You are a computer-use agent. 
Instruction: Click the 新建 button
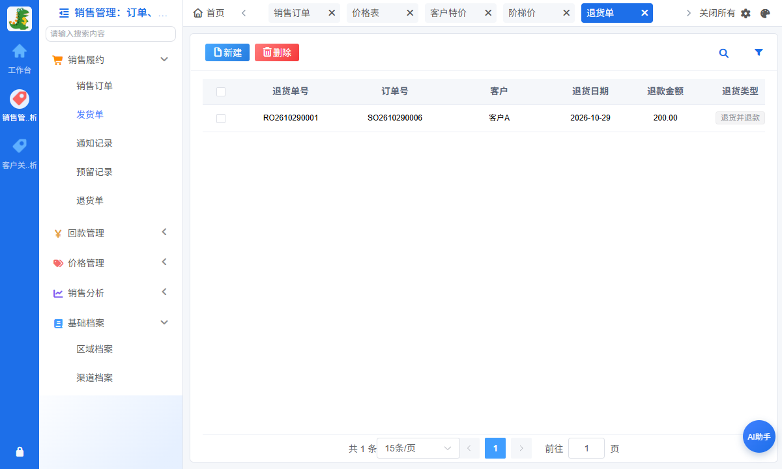pos(227,53)
